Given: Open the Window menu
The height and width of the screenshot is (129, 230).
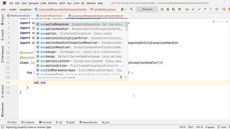Looking at the screenshot, I should coord(91,3).
